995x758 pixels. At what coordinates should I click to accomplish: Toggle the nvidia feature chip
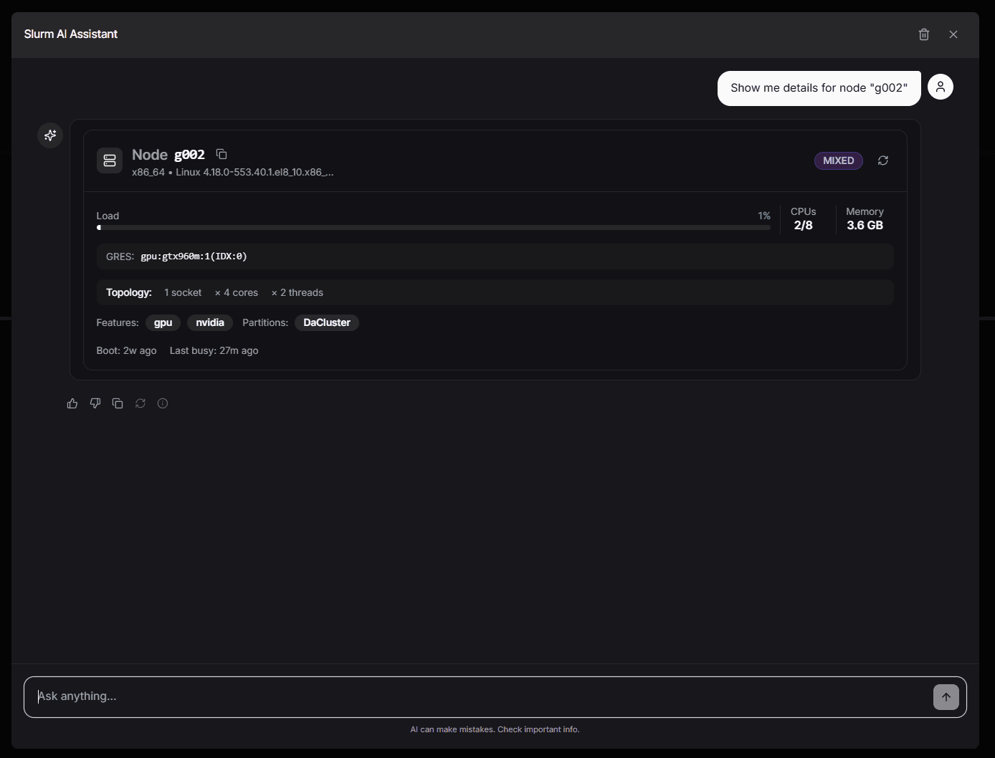click(209, 322)
